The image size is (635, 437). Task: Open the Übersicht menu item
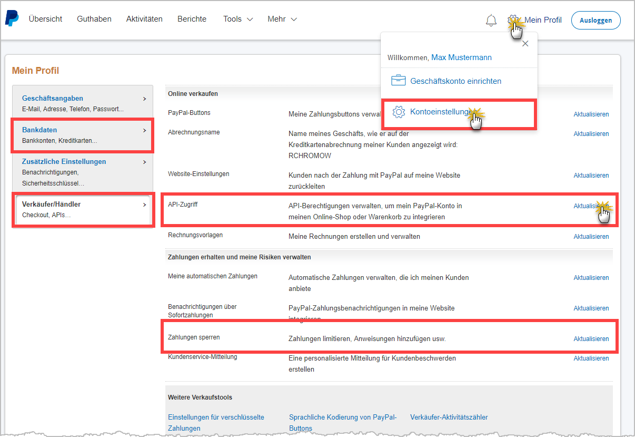[45, 19]
